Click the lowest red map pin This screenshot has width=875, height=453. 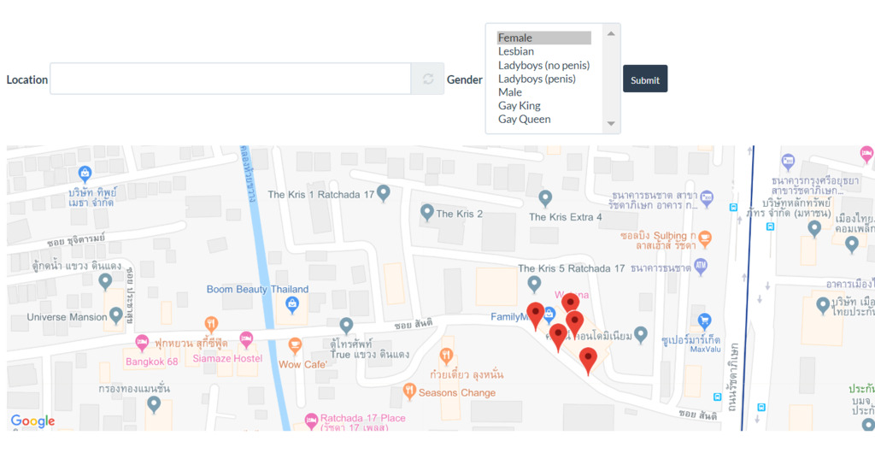[x=588, y=361]
